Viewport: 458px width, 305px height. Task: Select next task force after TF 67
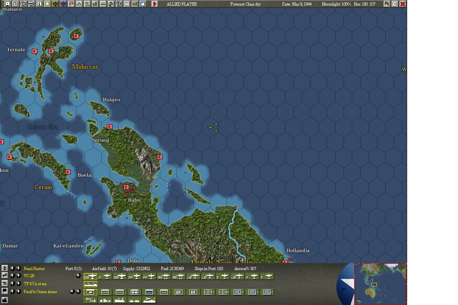point(19,284)
